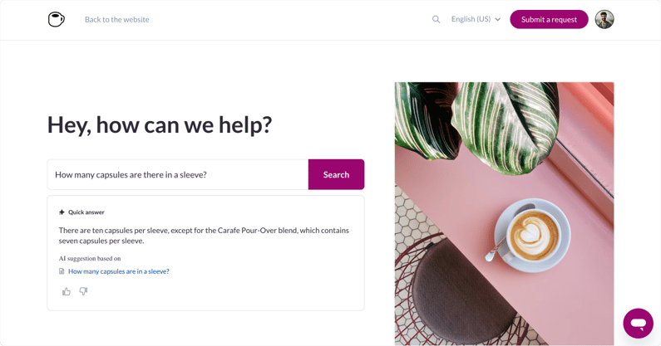
Task: Click the "AI suggestion based on" label
Action: 90,258
